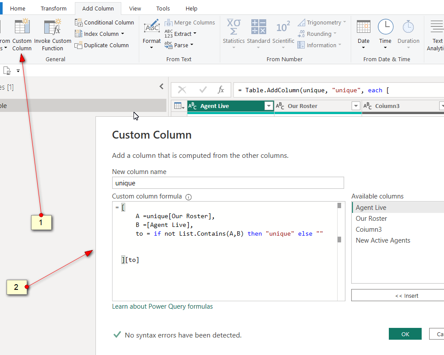Open Learn about Power Query formulas link
The image size is (444, 355).
[162, 306]
